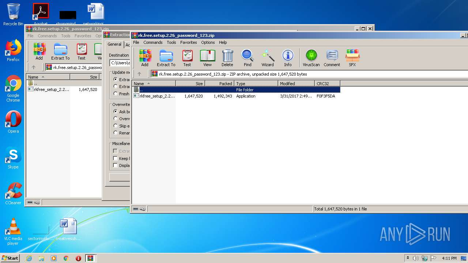Image resolution: width=468 pixels, height=263 pixels.
Task: Open Acrobat desktop shortcut
Action: (41, 14)
